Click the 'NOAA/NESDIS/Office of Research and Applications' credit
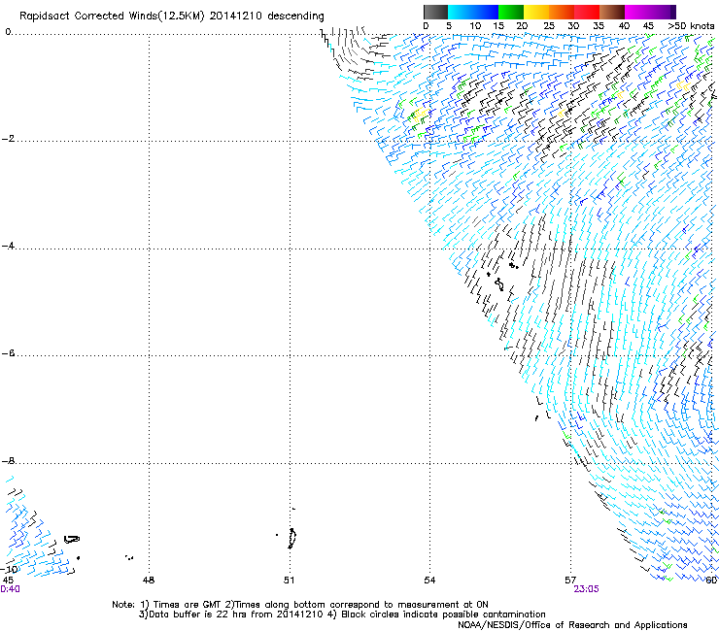 [x=572, y=625]
